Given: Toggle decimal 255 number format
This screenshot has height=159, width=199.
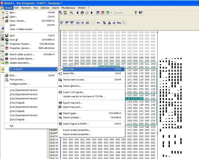Looking at the screenshot, I should pyautogui.click(x=78, y=23).
